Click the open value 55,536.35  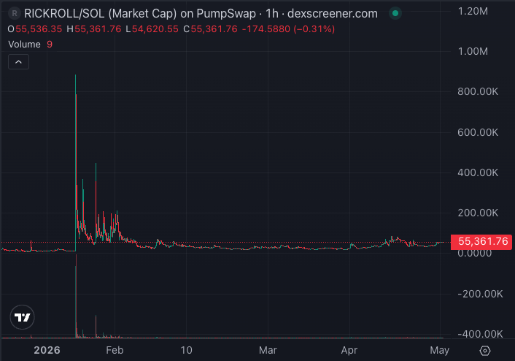coord(39,29)
